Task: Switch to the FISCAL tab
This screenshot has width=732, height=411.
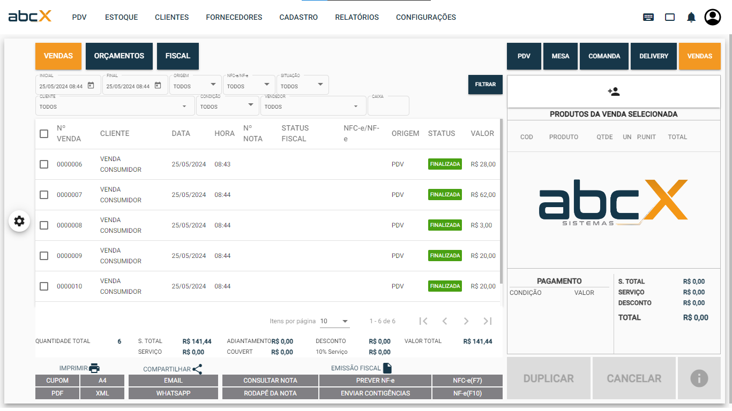Action: [178, 56]
